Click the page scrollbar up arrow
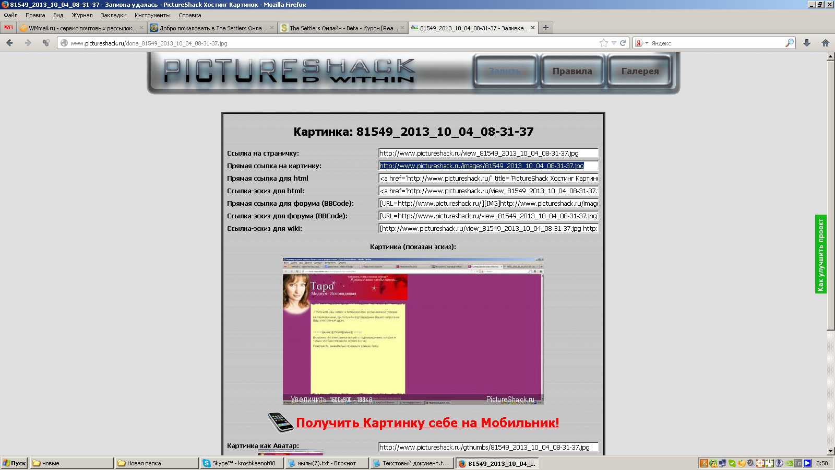The width and height of the screenshot is (835, 470). pyautogui.click(x=830, y=56)
